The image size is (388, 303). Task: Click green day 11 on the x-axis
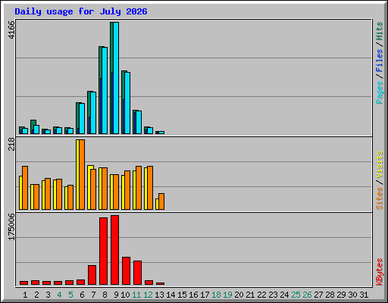click(136, 295)
